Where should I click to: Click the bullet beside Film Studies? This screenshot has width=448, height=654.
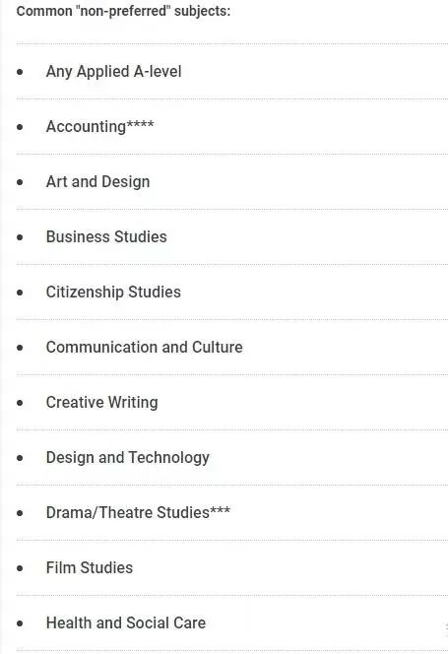(x=20, y=568)
